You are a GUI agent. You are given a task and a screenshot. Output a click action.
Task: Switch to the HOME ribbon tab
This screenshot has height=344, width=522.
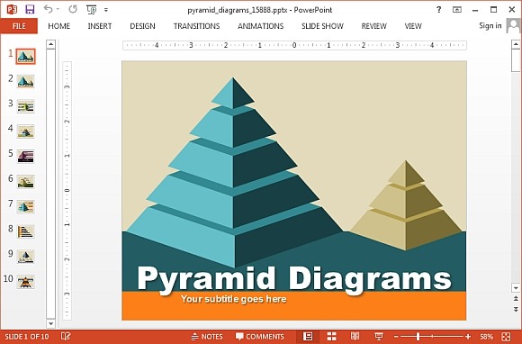tap(58, 26)
